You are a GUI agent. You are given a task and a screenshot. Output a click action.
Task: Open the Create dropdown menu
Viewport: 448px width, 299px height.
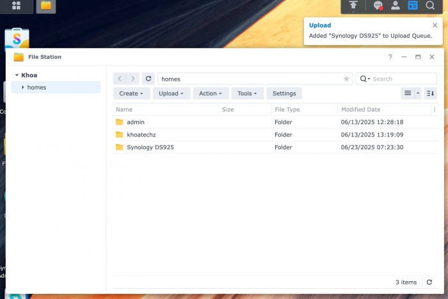tap(131, 93)
